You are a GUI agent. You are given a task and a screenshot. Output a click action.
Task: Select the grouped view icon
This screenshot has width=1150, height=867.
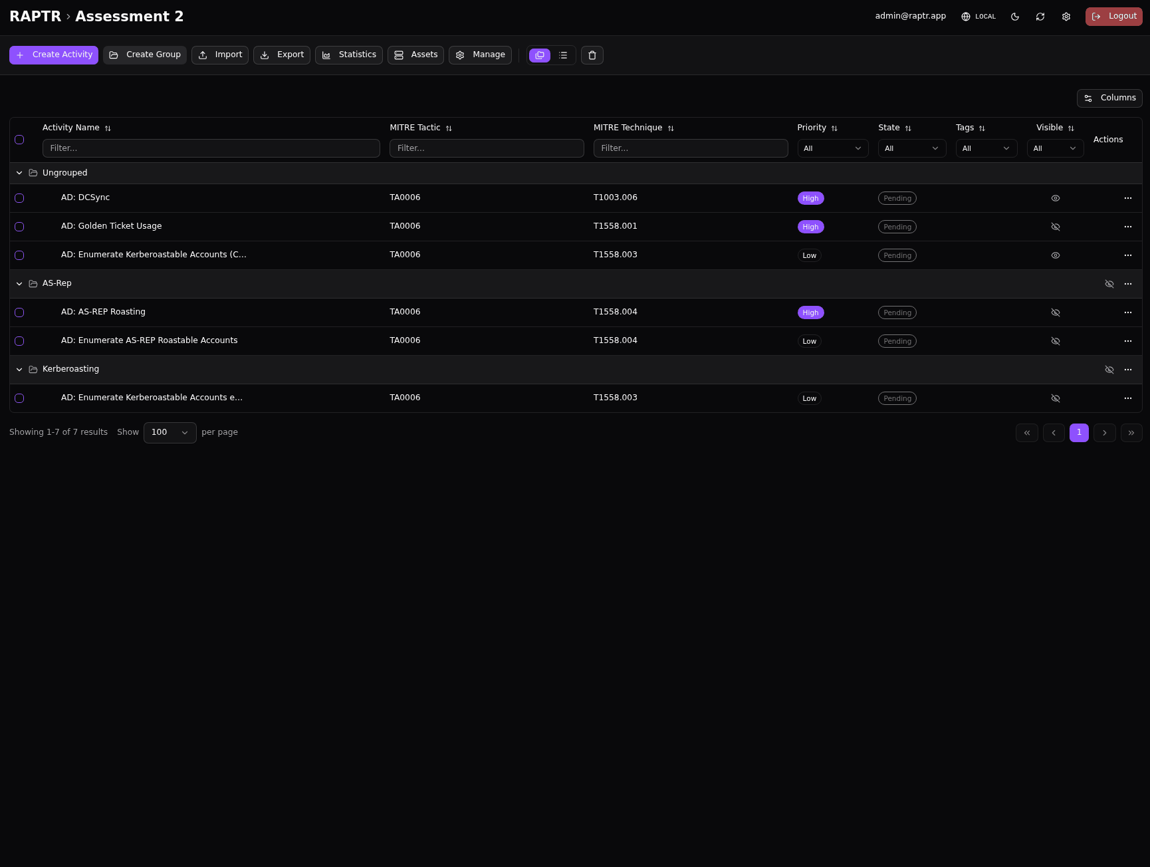click(540, 55)
